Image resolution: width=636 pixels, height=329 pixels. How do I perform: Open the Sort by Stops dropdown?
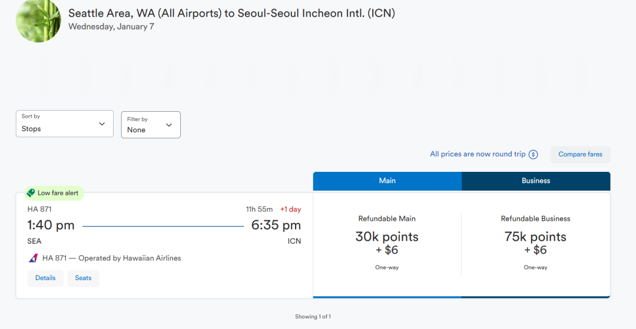pos(64,124)
